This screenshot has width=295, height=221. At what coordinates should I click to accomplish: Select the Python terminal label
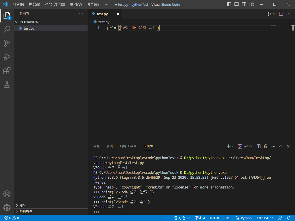[x=245, y=146]
